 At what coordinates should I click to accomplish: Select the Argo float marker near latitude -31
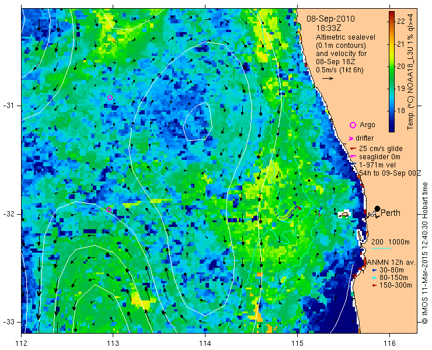click(110, 97)
